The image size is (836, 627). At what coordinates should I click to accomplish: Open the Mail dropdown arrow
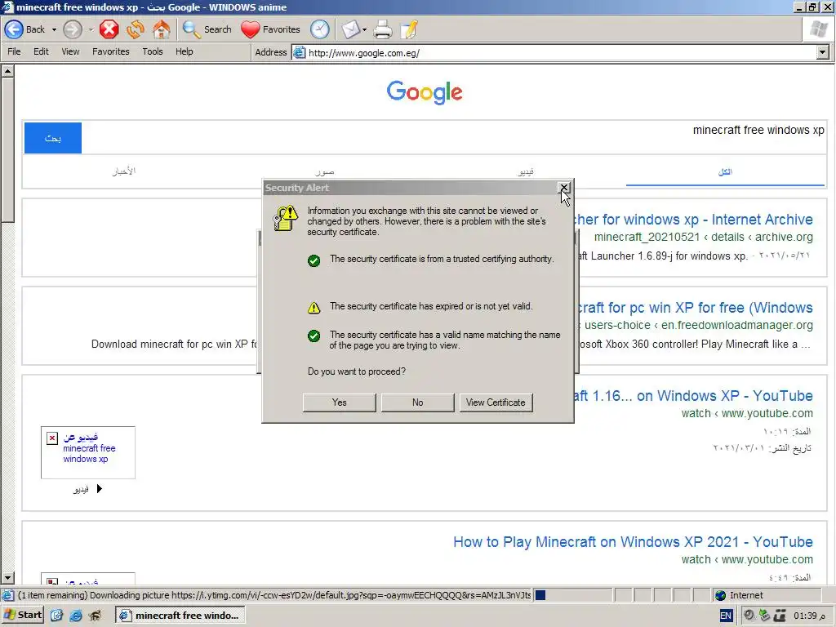365,30
